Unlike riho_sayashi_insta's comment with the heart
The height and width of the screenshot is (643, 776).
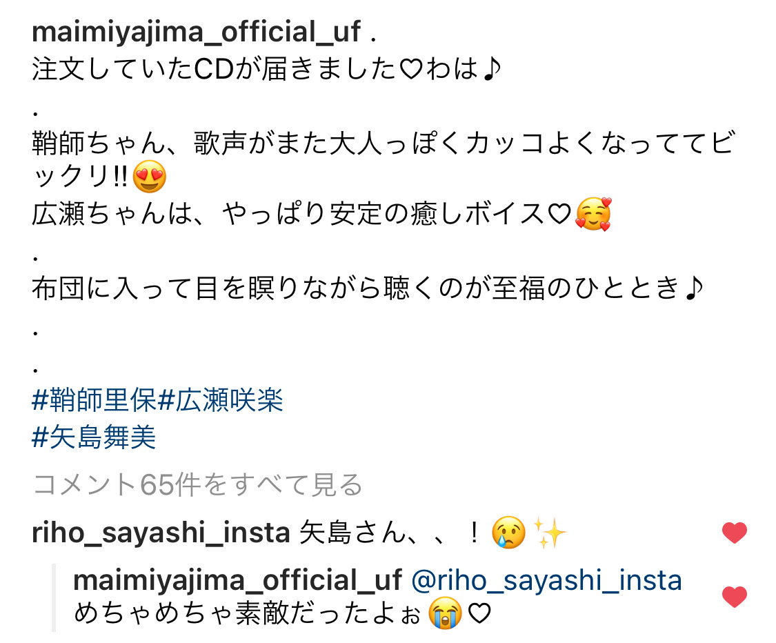click(735, 533)
